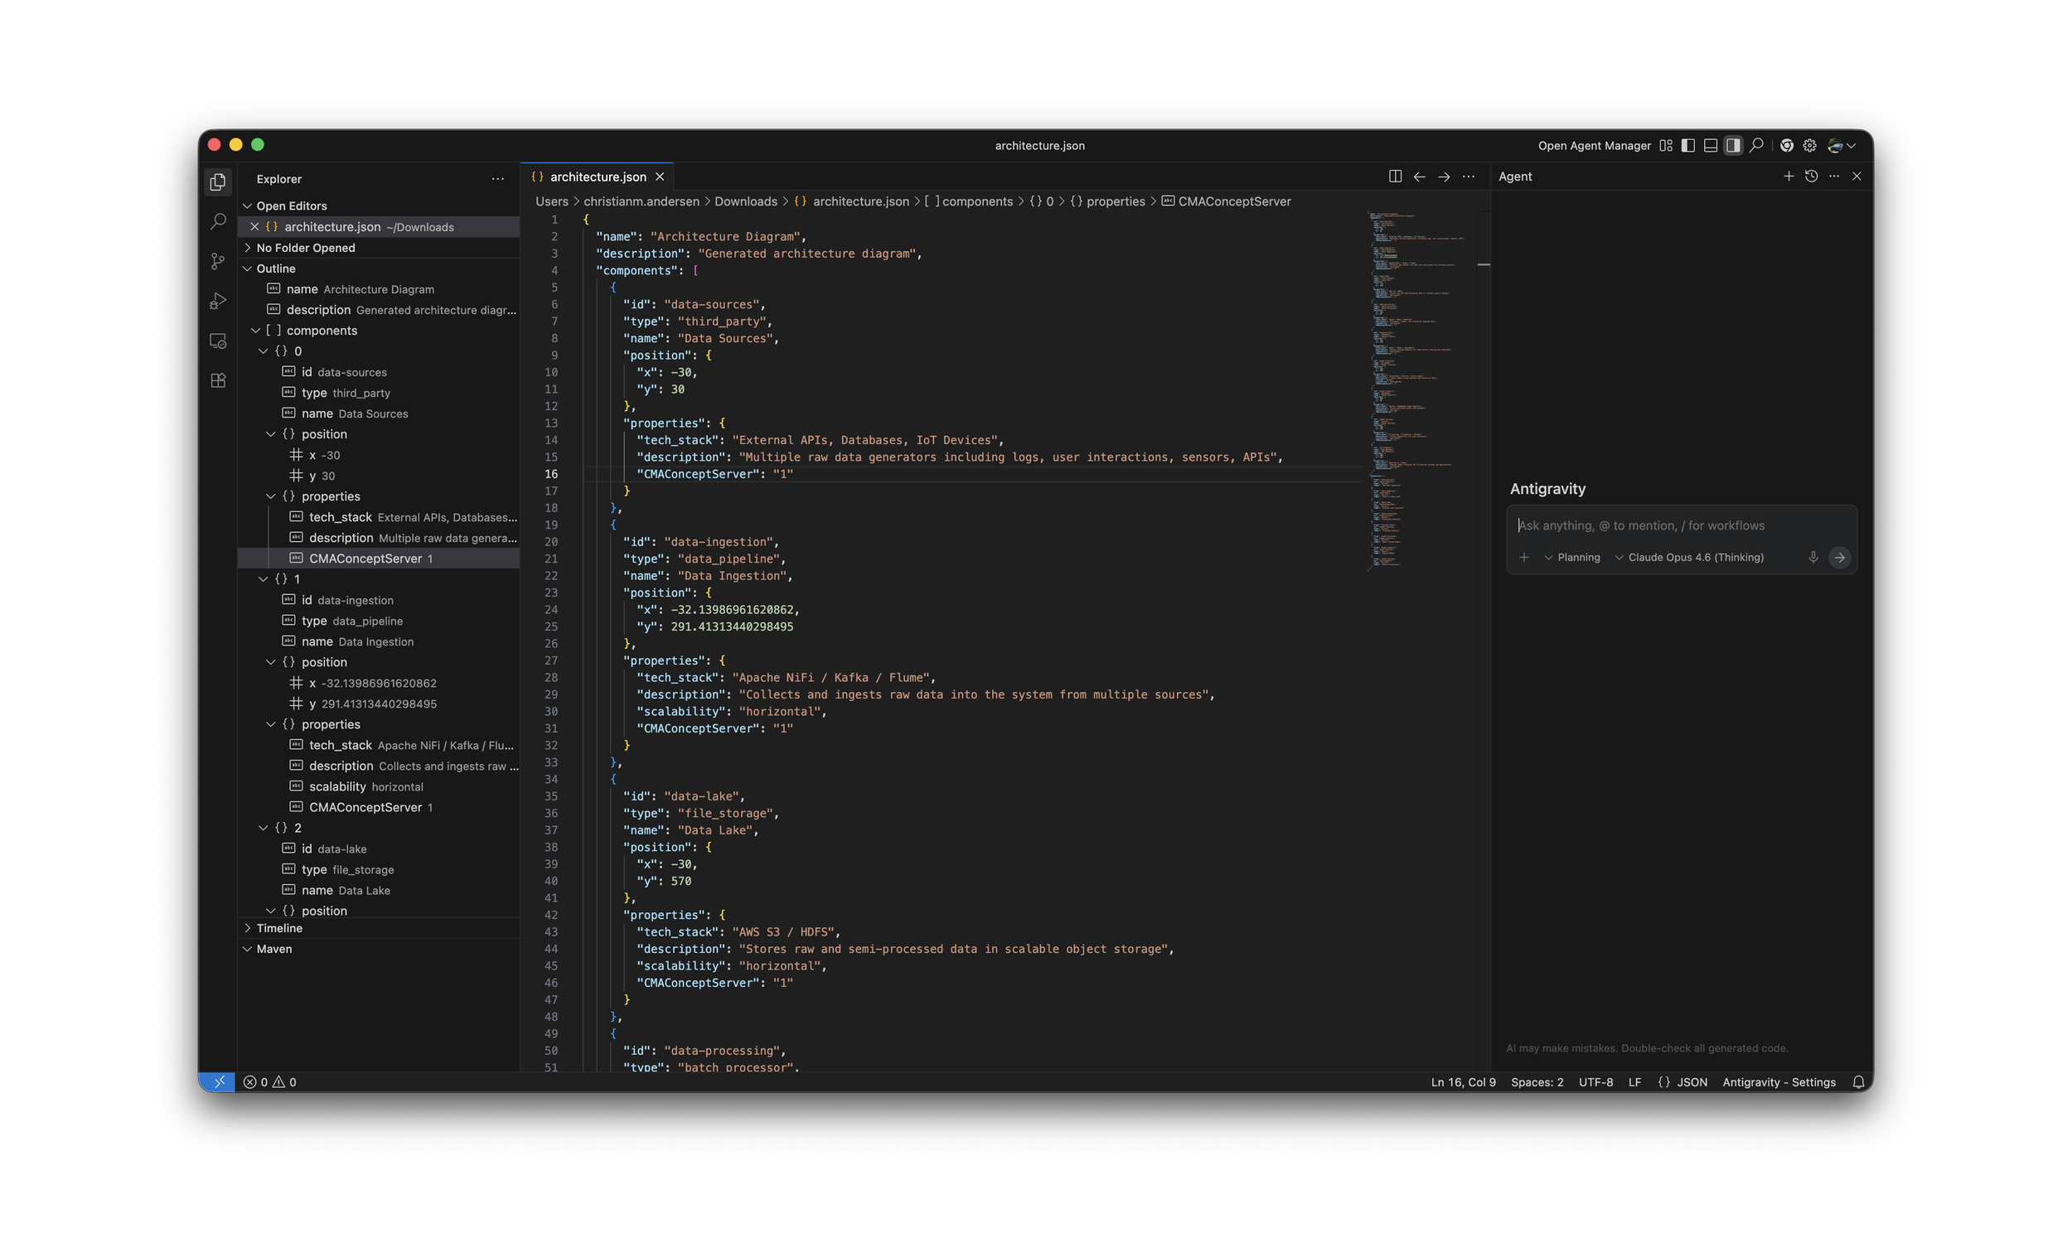Open the account avatar dropdown
Viewport: 2072px width, 1243px height.
pyautogui.click(x=1841, y=146)
